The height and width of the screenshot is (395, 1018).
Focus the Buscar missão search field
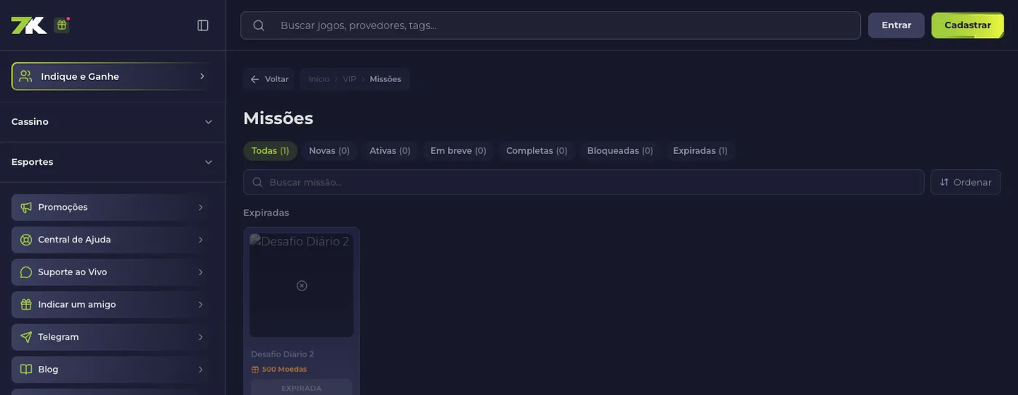[584, 182]
